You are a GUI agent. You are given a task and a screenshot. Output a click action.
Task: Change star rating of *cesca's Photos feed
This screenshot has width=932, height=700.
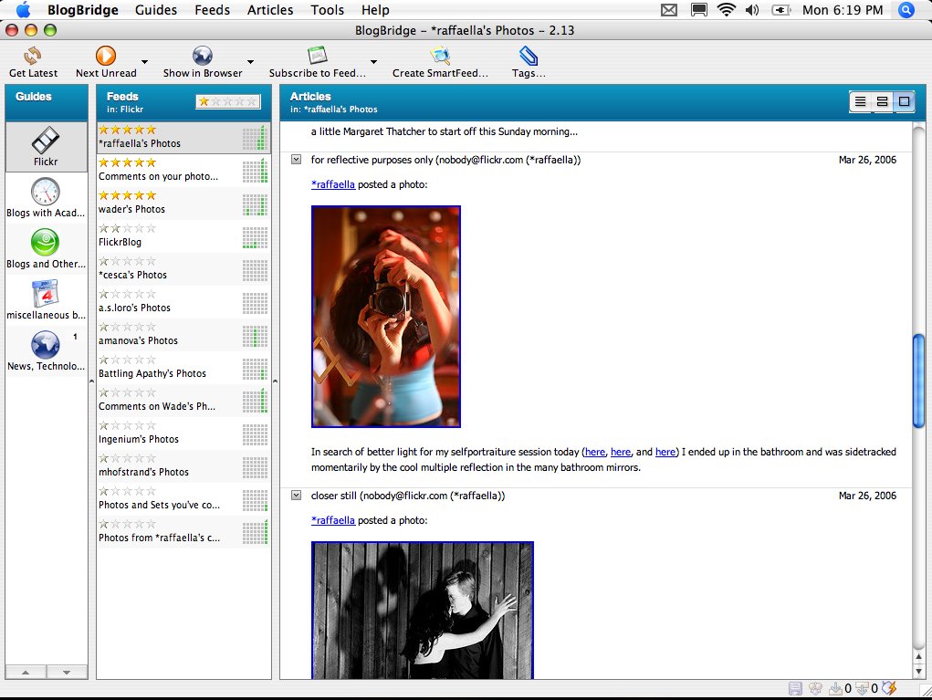tap(127, 261)
